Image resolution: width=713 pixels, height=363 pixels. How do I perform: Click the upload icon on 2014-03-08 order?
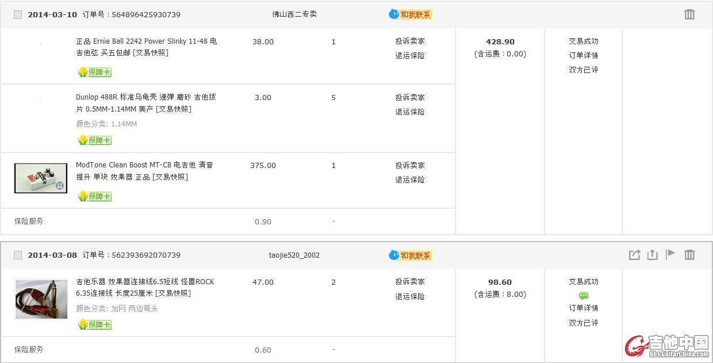[652, 255]
